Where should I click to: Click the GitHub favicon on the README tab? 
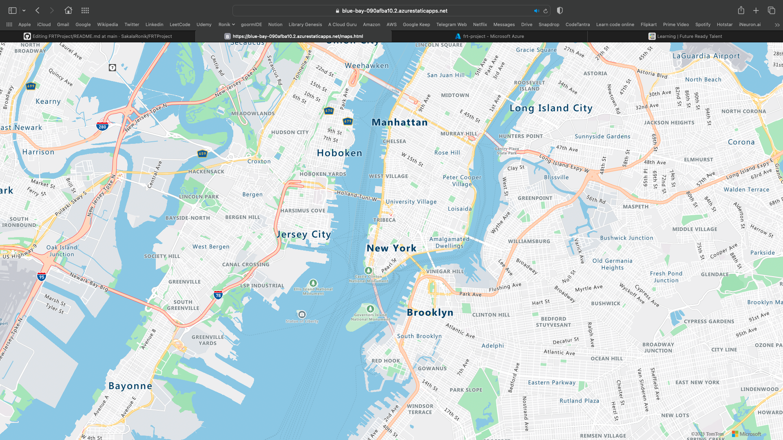[x=27, y=36]
